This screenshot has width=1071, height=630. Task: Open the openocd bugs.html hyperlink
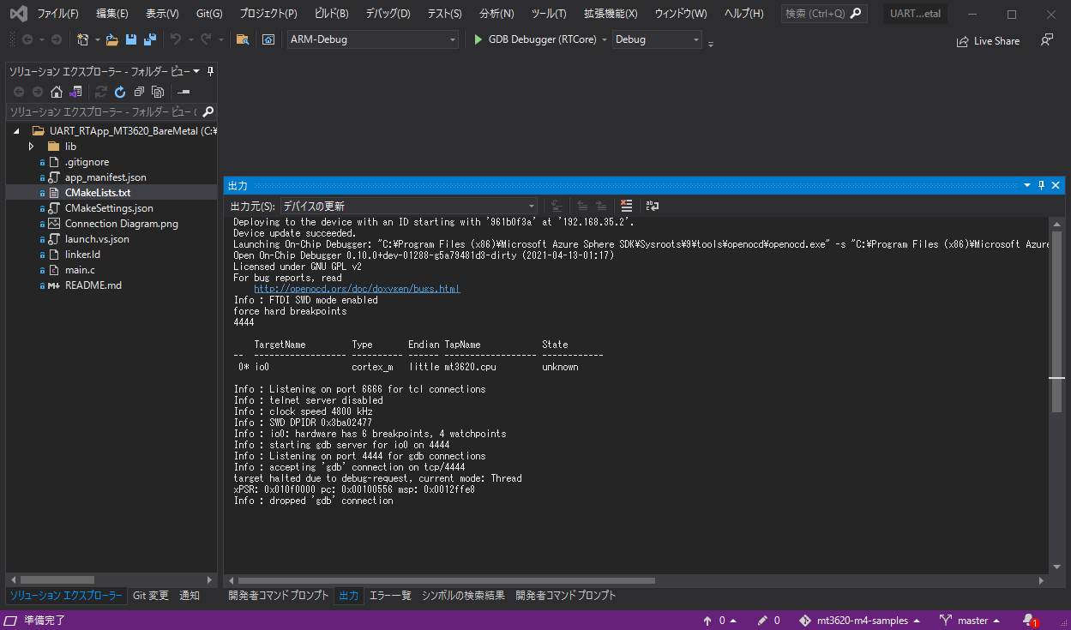tap(357, 288)
